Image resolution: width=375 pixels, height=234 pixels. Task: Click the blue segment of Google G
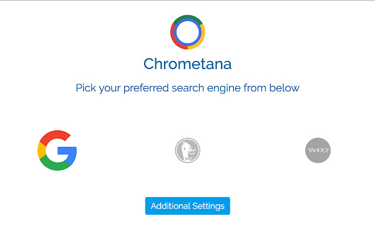(69, 154)
